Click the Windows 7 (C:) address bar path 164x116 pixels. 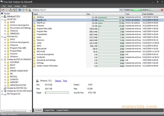[x=38, y=10]
